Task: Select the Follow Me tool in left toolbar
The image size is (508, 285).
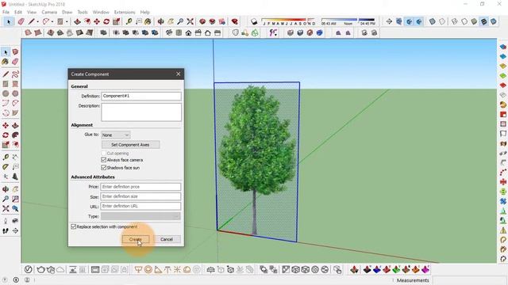Action: [x=15, y=135]
